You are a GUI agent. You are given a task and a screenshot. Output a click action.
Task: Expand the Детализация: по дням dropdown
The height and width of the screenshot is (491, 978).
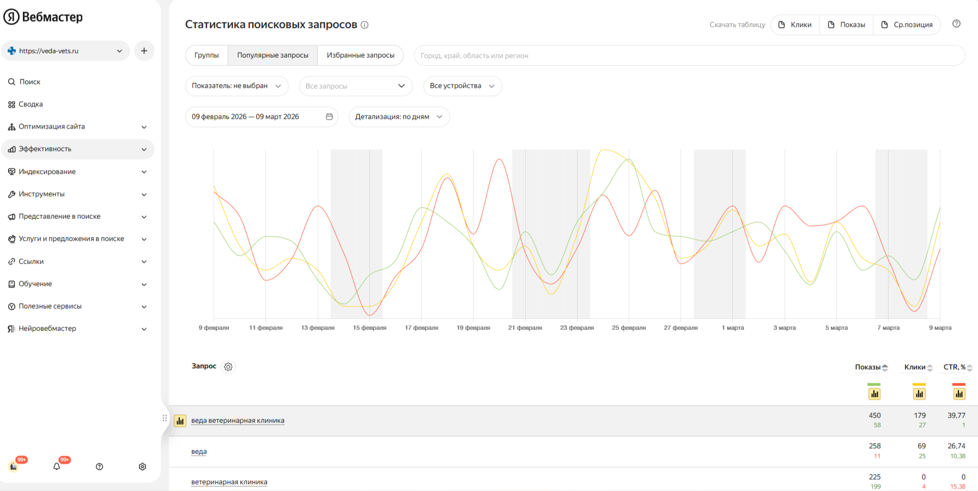coord(399,116)
